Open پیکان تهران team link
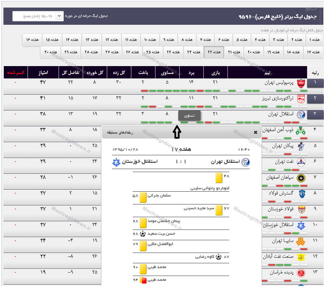Screen dimensions: 324x287 coord(283,146)
